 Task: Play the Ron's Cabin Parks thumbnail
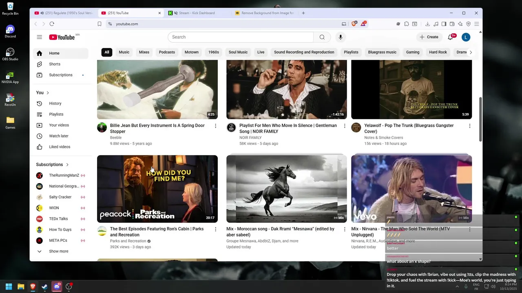click(x=157, y=189)
